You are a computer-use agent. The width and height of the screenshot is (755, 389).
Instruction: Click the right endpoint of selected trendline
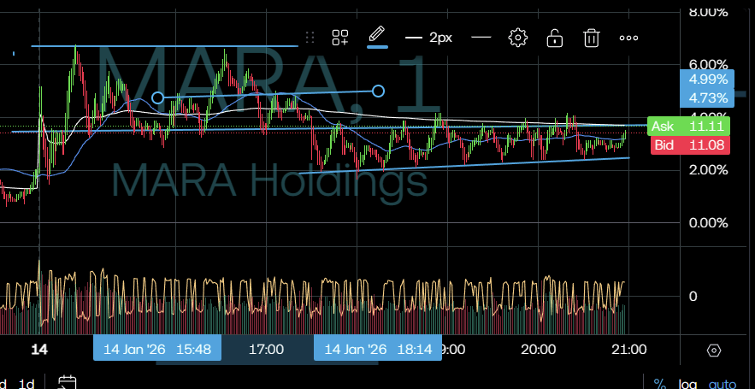coord(378,91)
